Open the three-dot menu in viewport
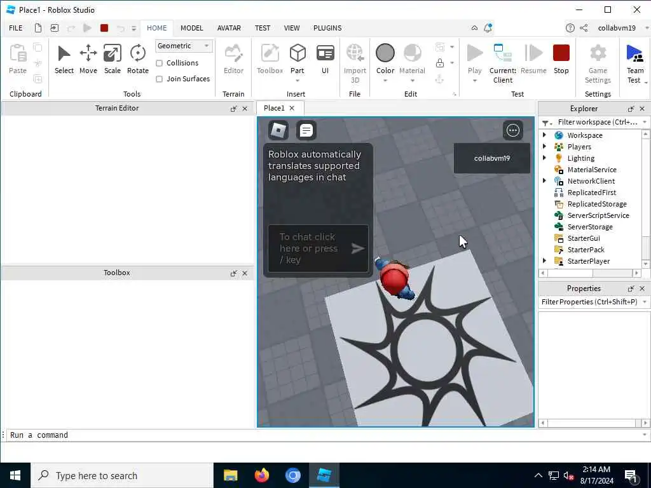This screenshot has height=488, width=651. pos(513,130)
